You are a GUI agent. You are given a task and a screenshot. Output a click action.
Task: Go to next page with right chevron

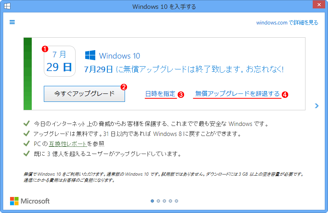tap(317, 106)
